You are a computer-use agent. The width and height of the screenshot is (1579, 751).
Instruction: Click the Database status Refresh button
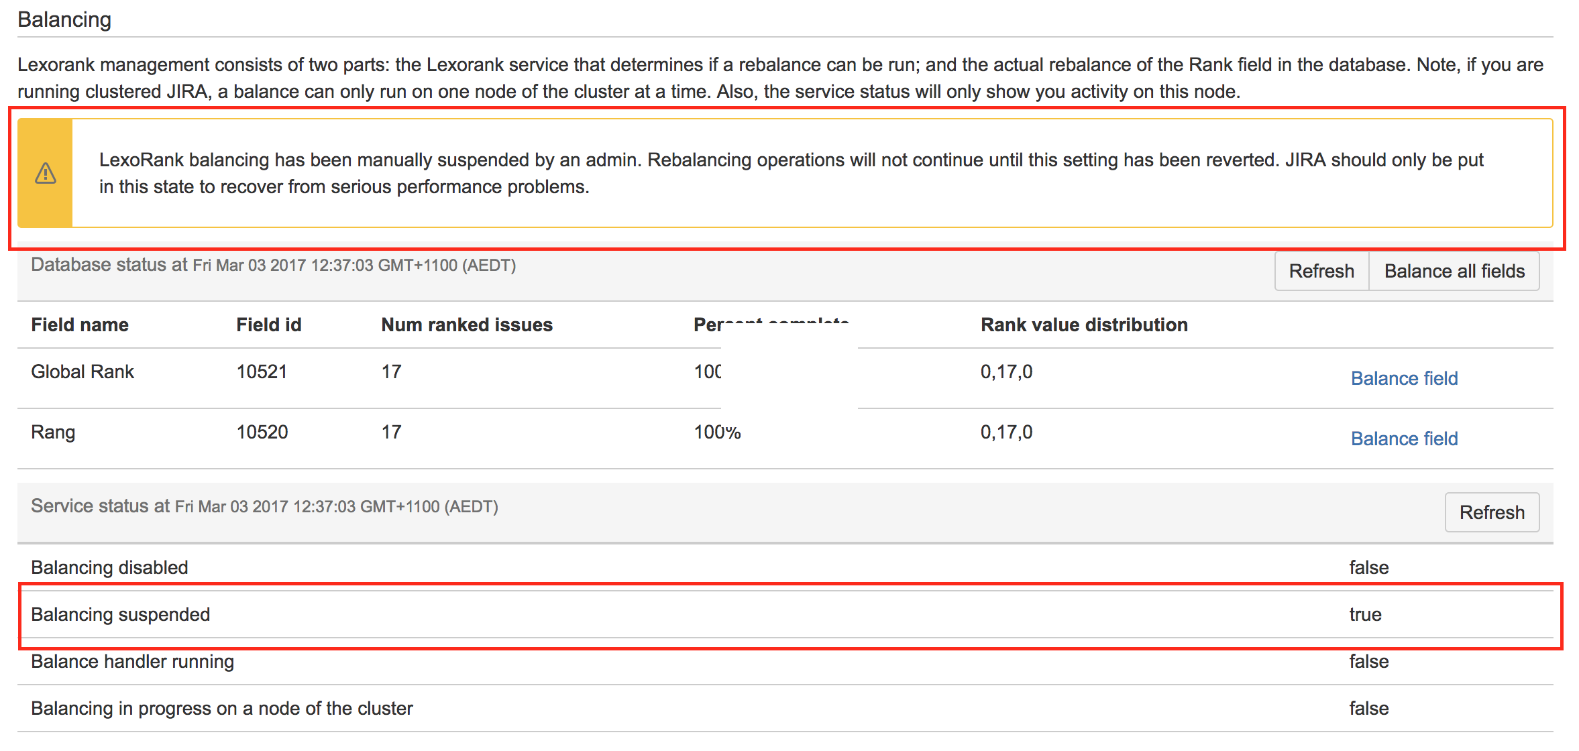[1321, 271]
